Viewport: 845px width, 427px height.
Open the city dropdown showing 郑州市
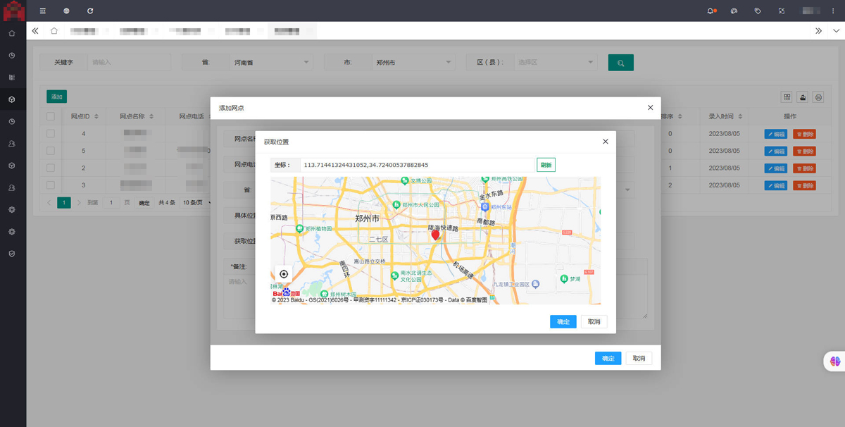413,63
